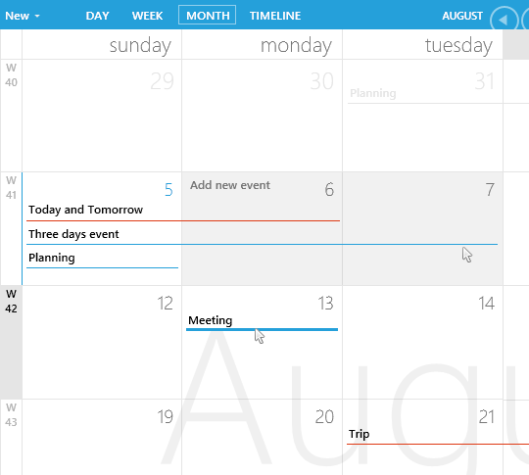Switch to WEEK view
Viewport: 529px width, 475px height.
coord(147,16)
